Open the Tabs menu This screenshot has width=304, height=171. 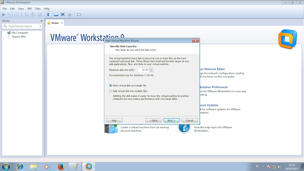[38, 9]
